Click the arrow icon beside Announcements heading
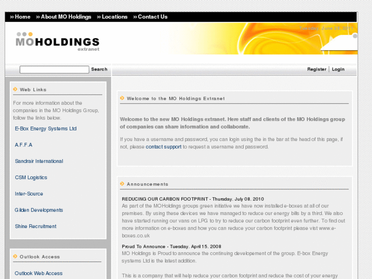This screenshot has width=372, height=279. coord(122,184)
